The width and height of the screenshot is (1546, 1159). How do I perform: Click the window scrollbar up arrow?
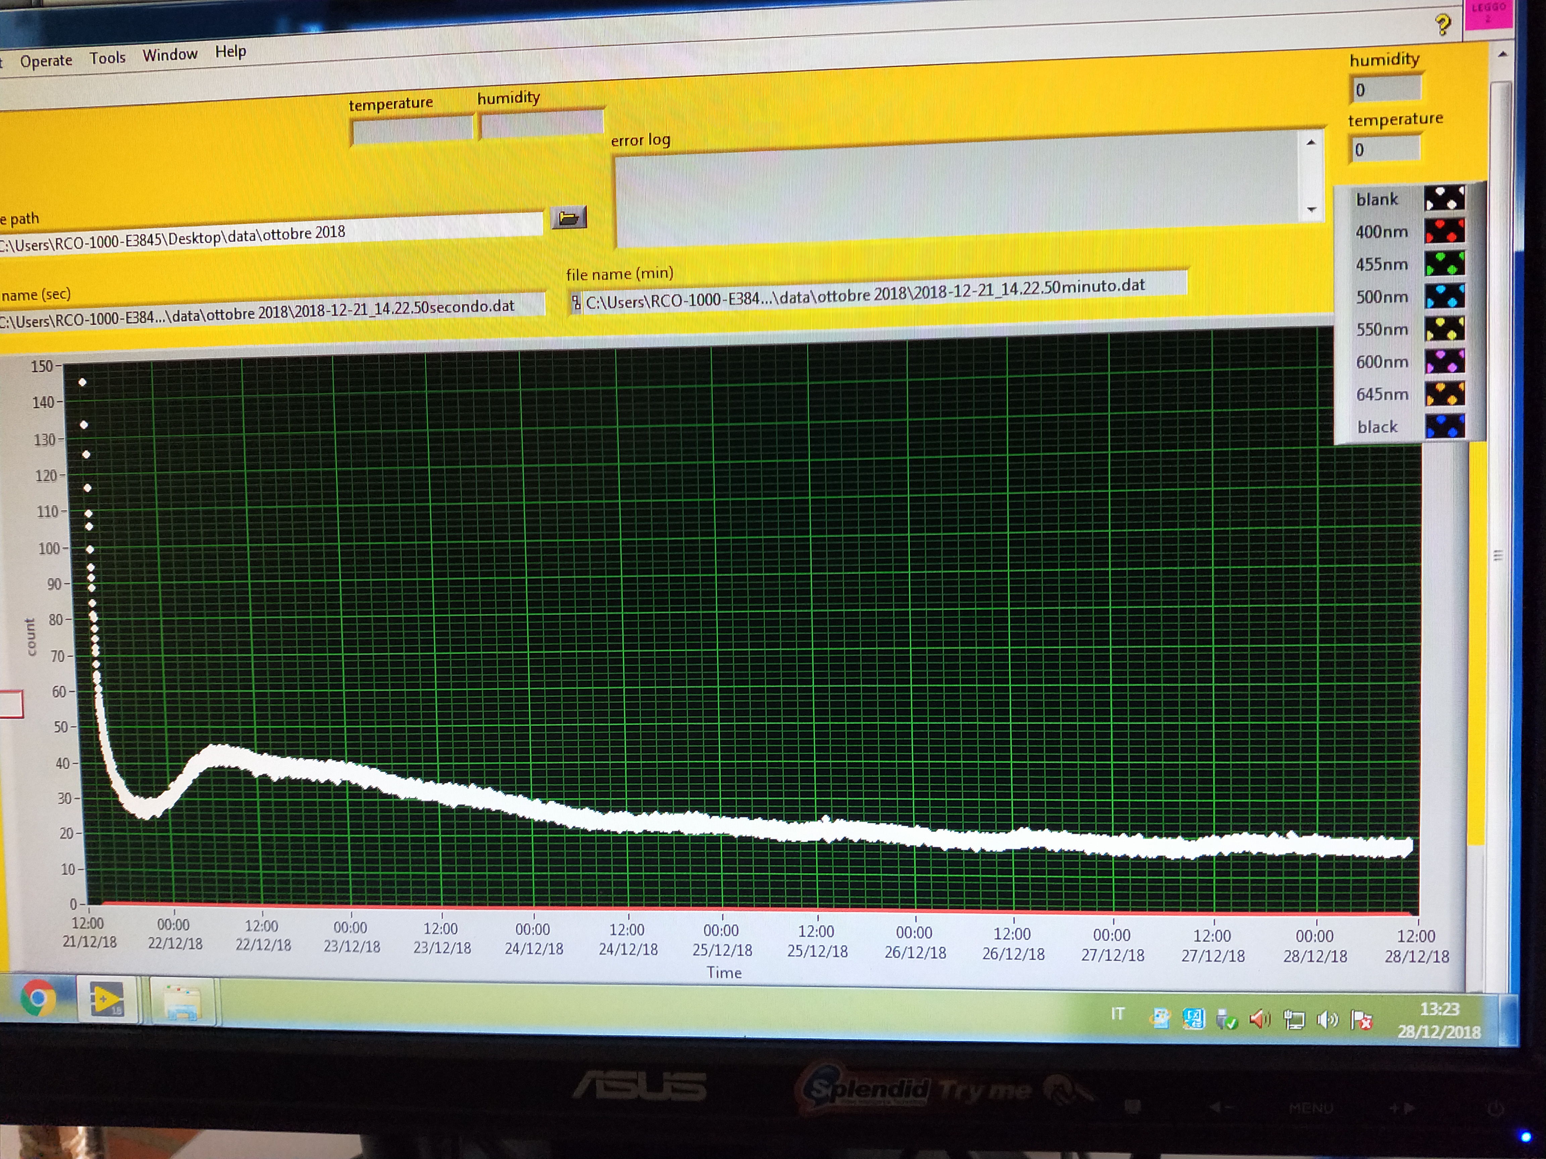1503,54
